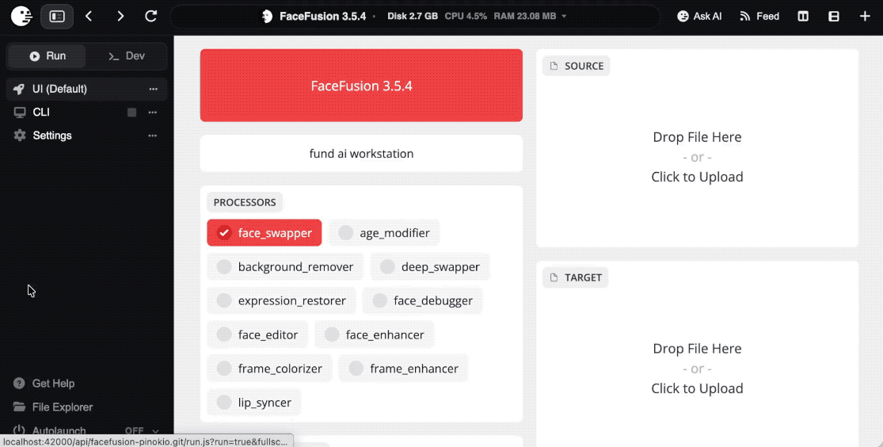Click the plus icon for new tab
Image resolution: width=883 pixels, height=447 pixels.
coord(865,17)
